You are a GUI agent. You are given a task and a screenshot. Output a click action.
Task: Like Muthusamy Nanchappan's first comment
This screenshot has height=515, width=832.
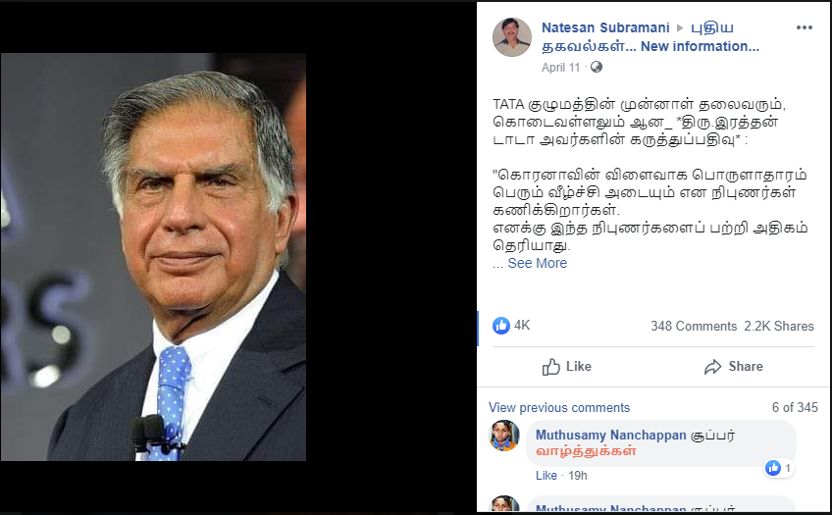[546, 475]
